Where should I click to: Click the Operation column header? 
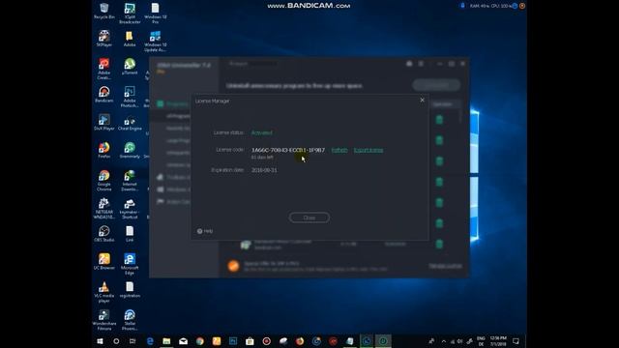pos(443,104)
